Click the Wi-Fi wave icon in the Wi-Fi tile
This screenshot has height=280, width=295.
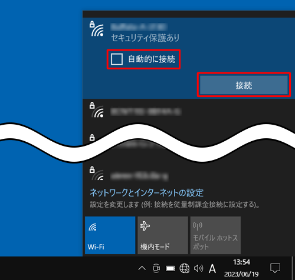pyautogui.click(x=93, y=227)
